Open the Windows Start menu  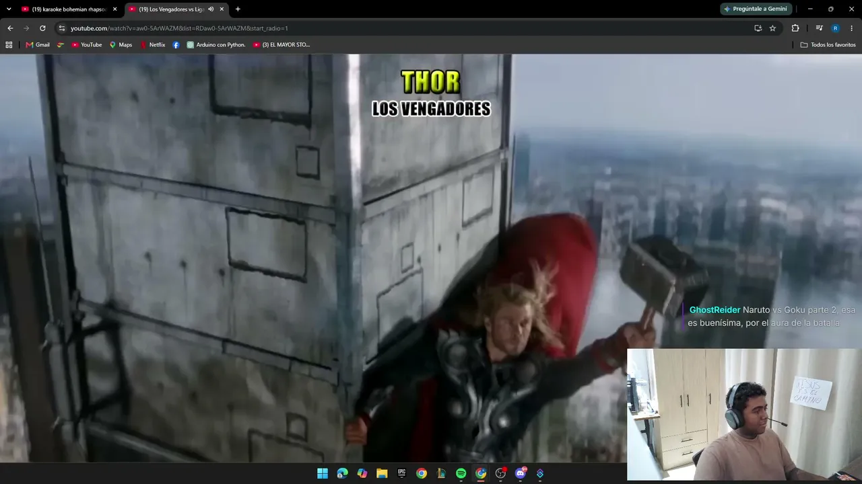[323, 473]
